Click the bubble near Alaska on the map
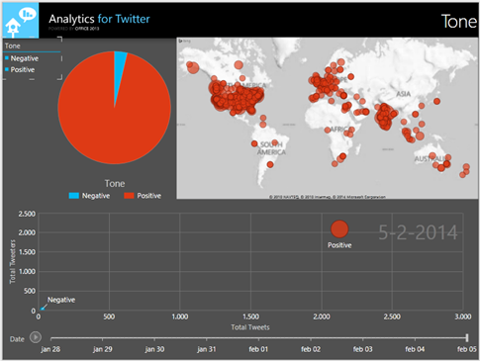 [192, 67]
